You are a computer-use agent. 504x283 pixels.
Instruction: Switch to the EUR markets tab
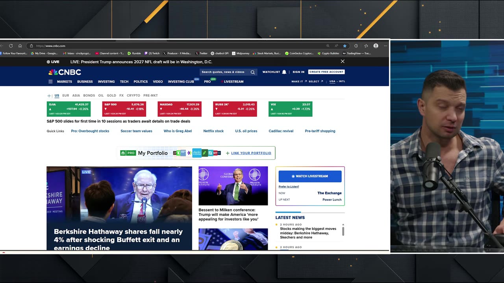click(65, 96)
